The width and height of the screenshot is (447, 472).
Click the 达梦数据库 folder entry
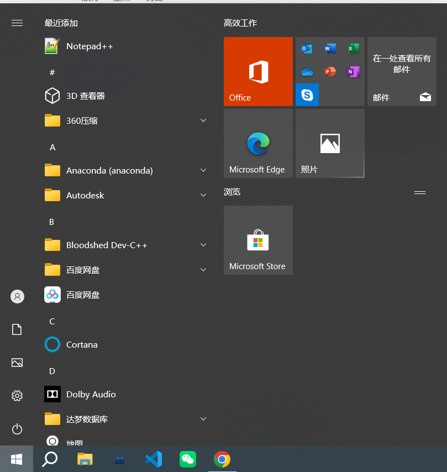(125, 419)
